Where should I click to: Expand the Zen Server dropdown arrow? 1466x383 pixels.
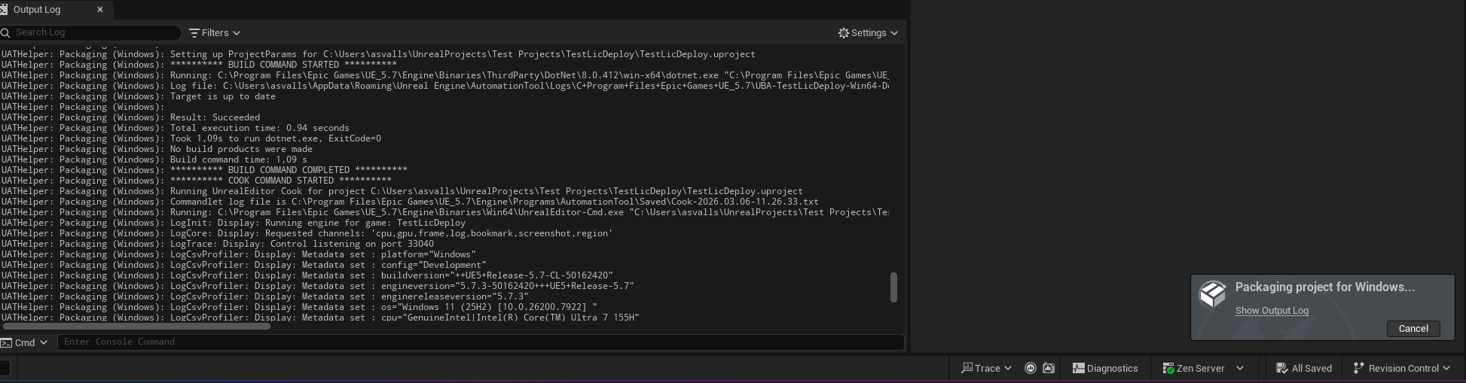click(x=1240, y=368)
